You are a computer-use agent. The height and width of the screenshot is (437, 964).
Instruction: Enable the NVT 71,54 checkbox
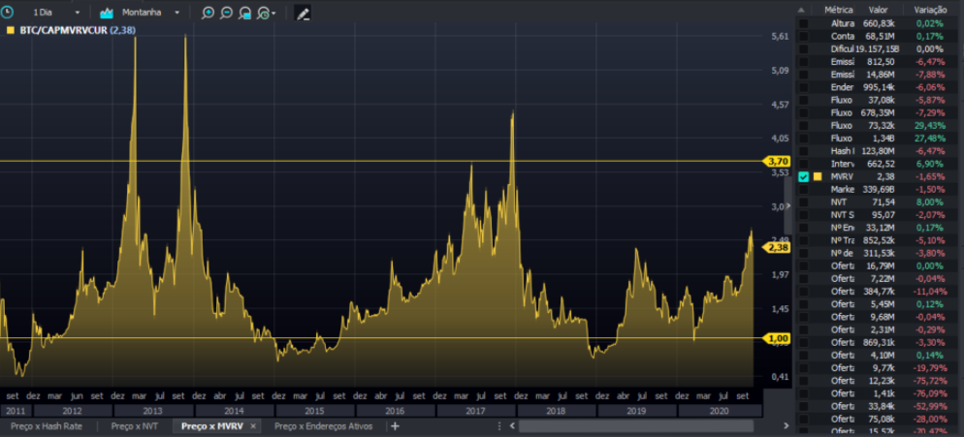pyautogui.click(x=804, y=203)
